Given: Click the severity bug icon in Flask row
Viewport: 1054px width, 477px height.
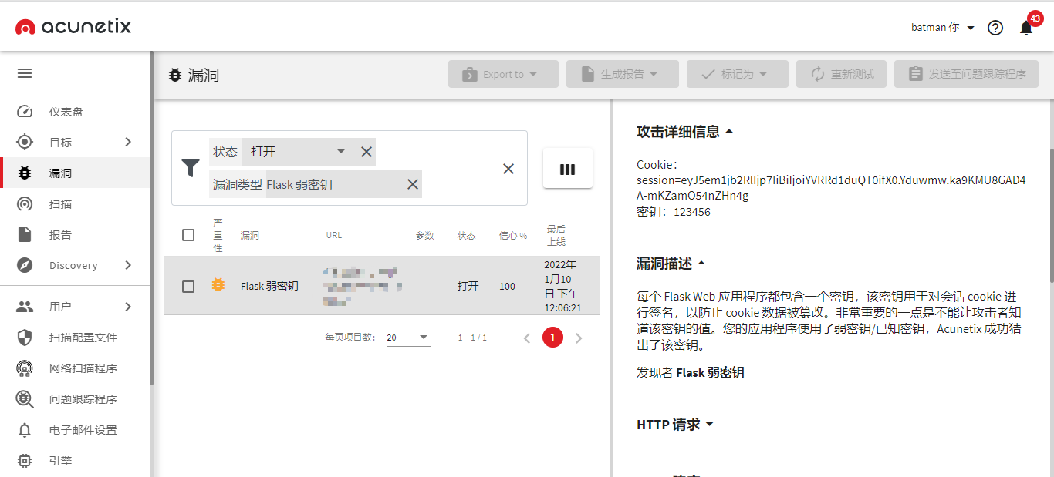Looking at the screenshot, I should (x=218, y=285).
